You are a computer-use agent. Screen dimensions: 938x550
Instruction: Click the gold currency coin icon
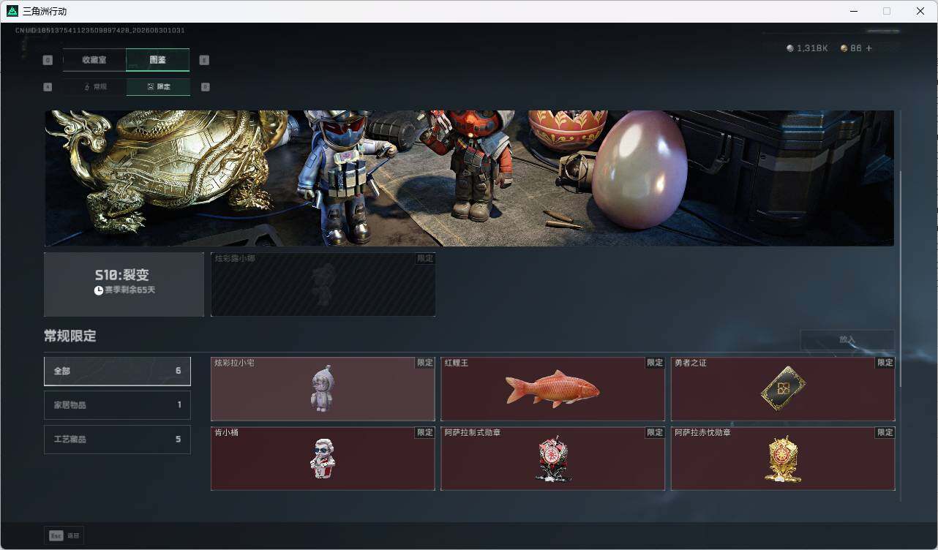(x=844, y=48)
